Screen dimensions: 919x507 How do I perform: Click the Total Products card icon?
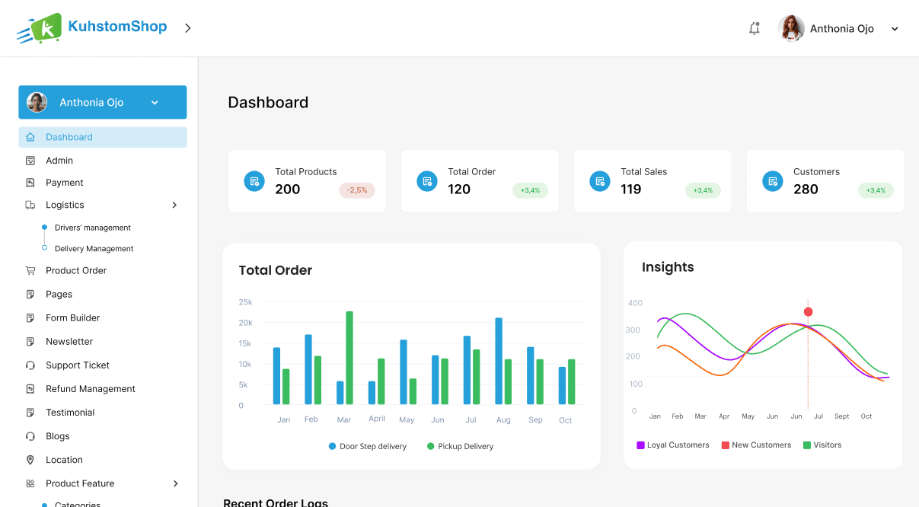coord(254,181)
